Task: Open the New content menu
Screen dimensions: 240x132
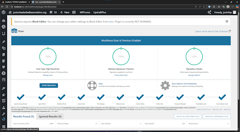Action: pyautogui.click(x=65, y=12)
